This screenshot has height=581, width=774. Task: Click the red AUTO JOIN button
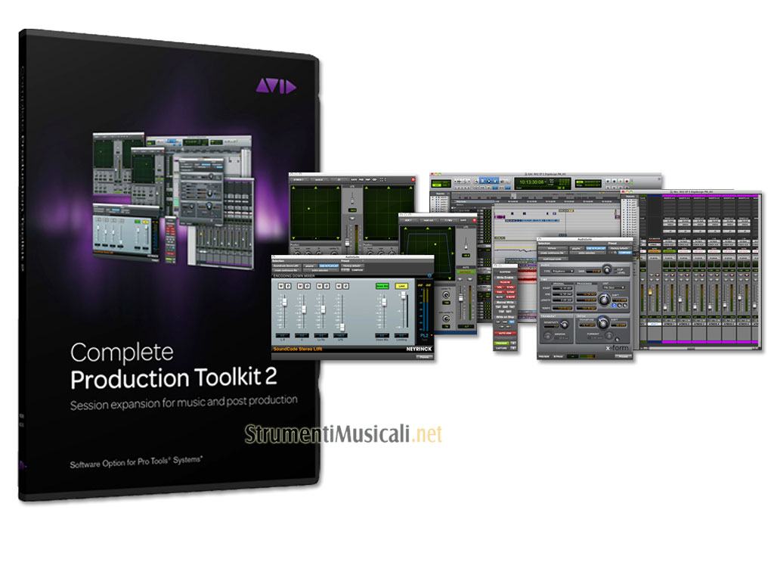(504, 332)
